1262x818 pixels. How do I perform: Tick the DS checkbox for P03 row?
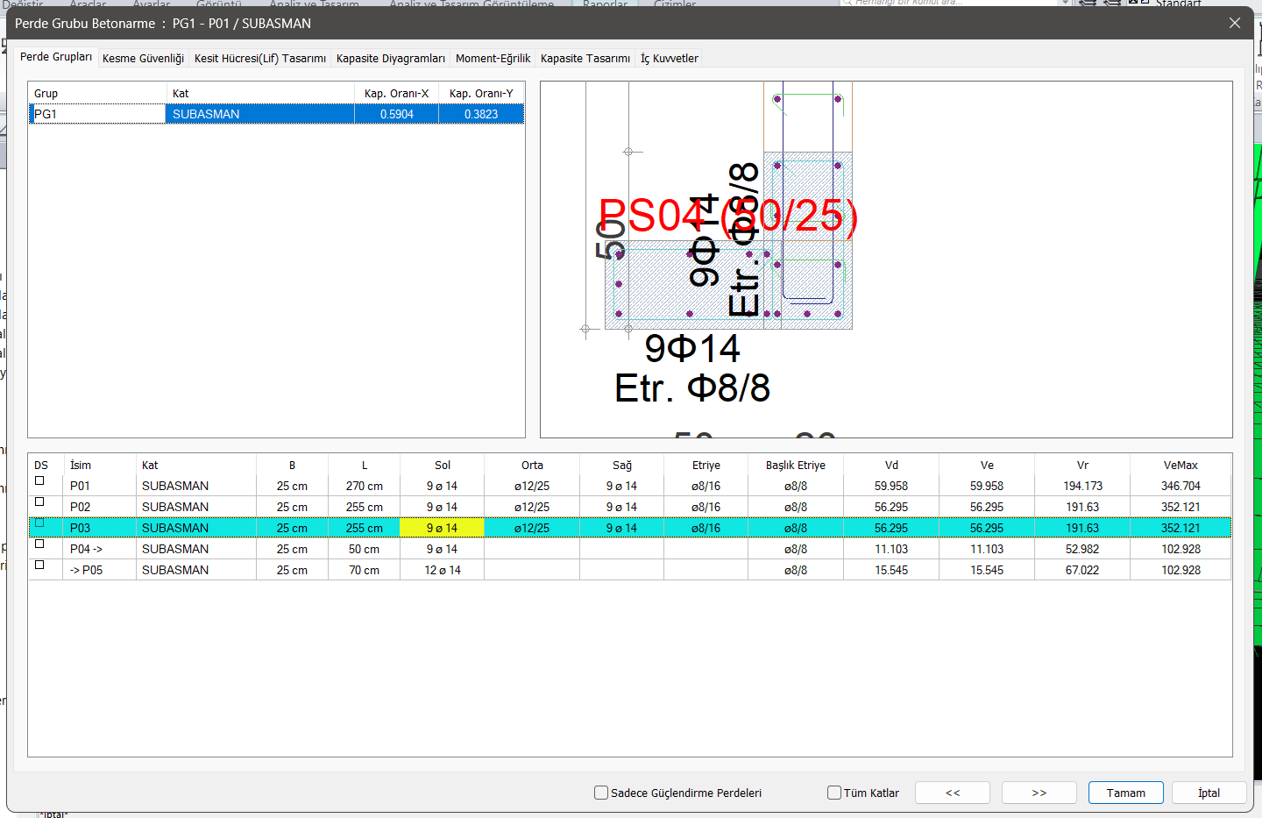pyautogui.click(x=39, y=523)
